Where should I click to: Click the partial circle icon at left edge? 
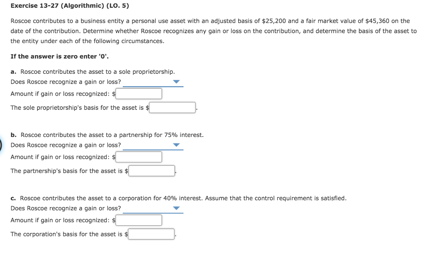1,145
